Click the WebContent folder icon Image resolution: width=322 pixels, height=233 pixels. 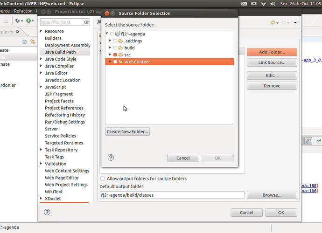[121, 62]
